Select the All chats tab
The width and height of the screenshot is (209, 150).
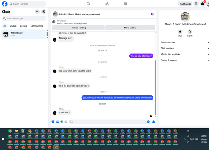click(5, 26)
